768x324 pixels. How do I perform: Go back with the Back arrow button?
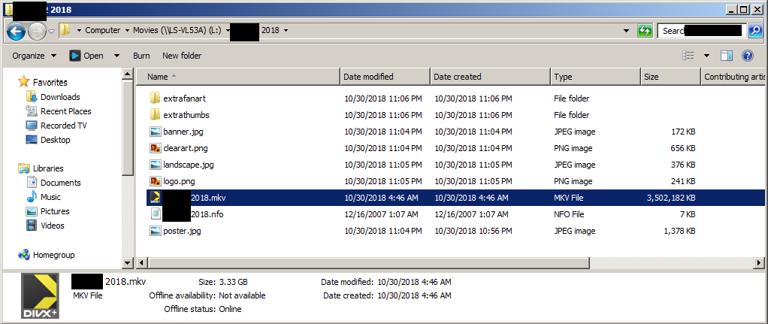pos(17,32)
